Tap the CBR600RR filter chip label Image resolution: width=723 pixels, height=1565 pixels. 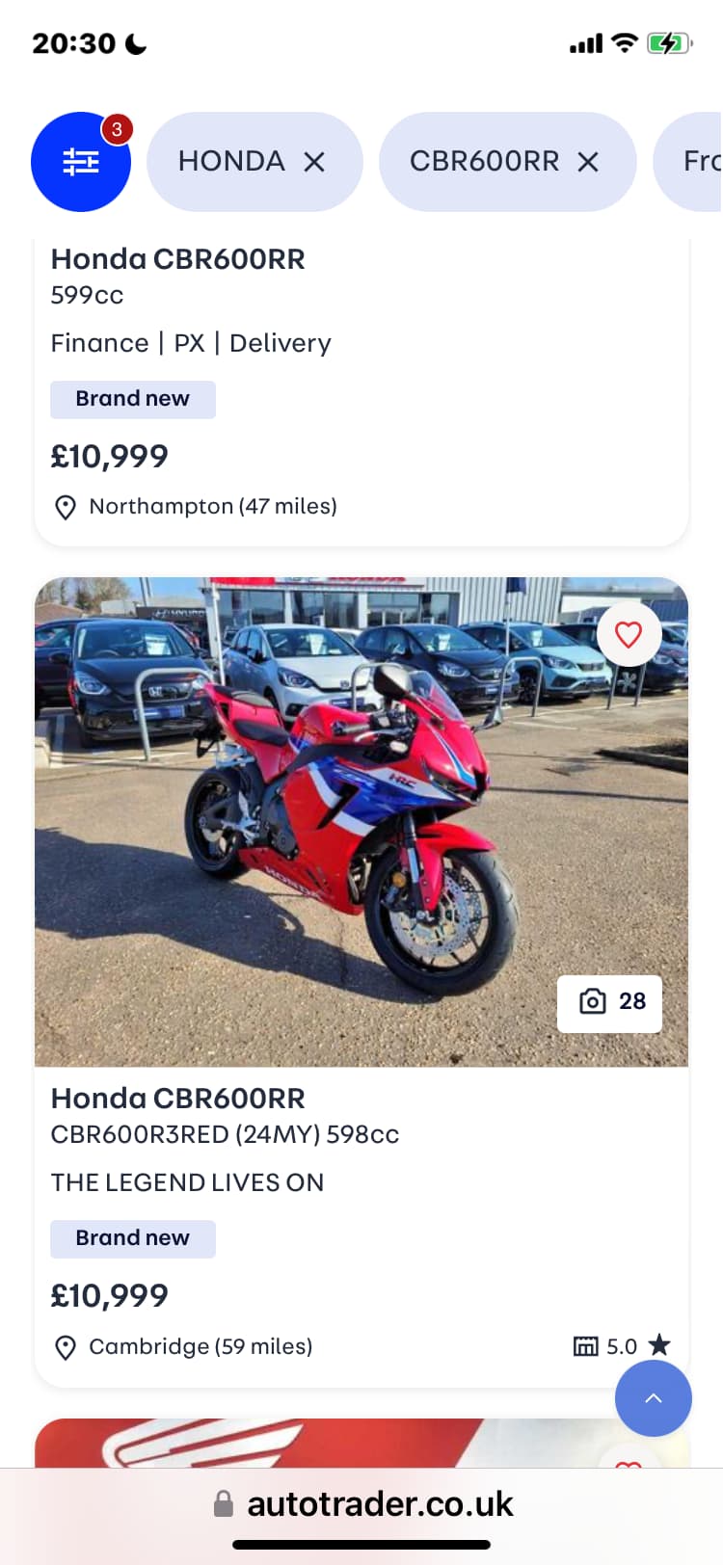484,161
